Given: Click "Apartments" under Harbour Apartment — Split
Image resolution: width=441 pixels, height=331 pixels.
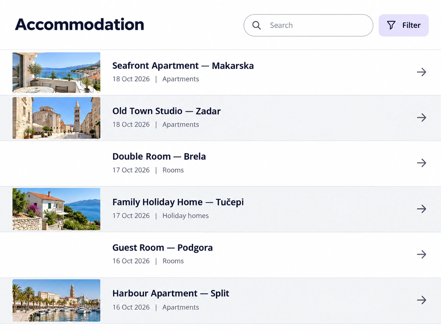Looking at the screenshot, I should (181, 307).
